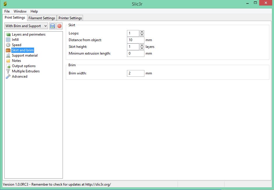Screen dimensions: 274x190
Task: Switch to the Filament Settings tab
Action: point(42,18)
